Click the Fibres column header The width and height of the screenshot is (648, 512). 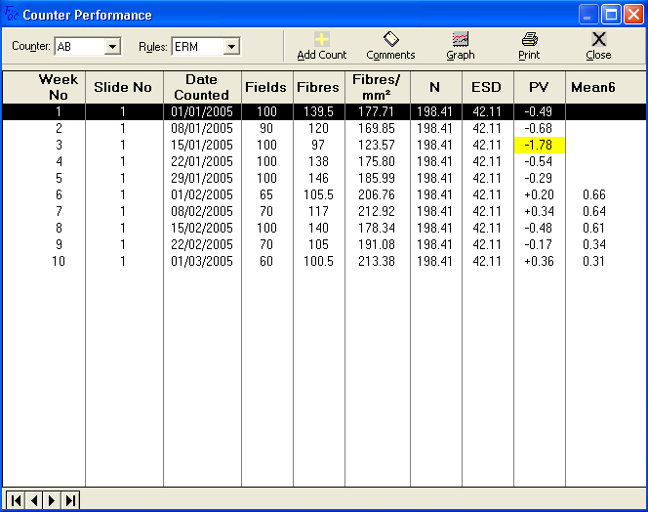coord(318,87)
